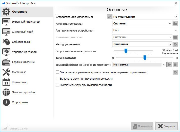180x132 pixels.
Task: Click the folder icon beside the first Системы dropdown
Action: click(x=175, y=24)
